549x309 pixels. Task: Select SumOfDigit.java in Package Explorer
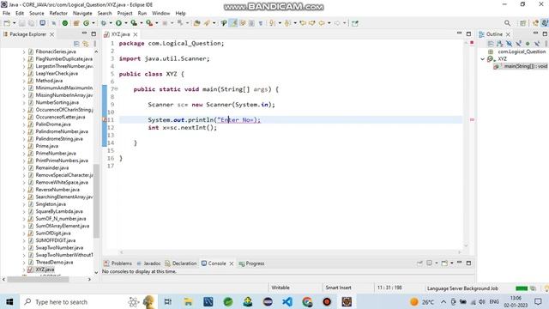[x=53, y=233]
